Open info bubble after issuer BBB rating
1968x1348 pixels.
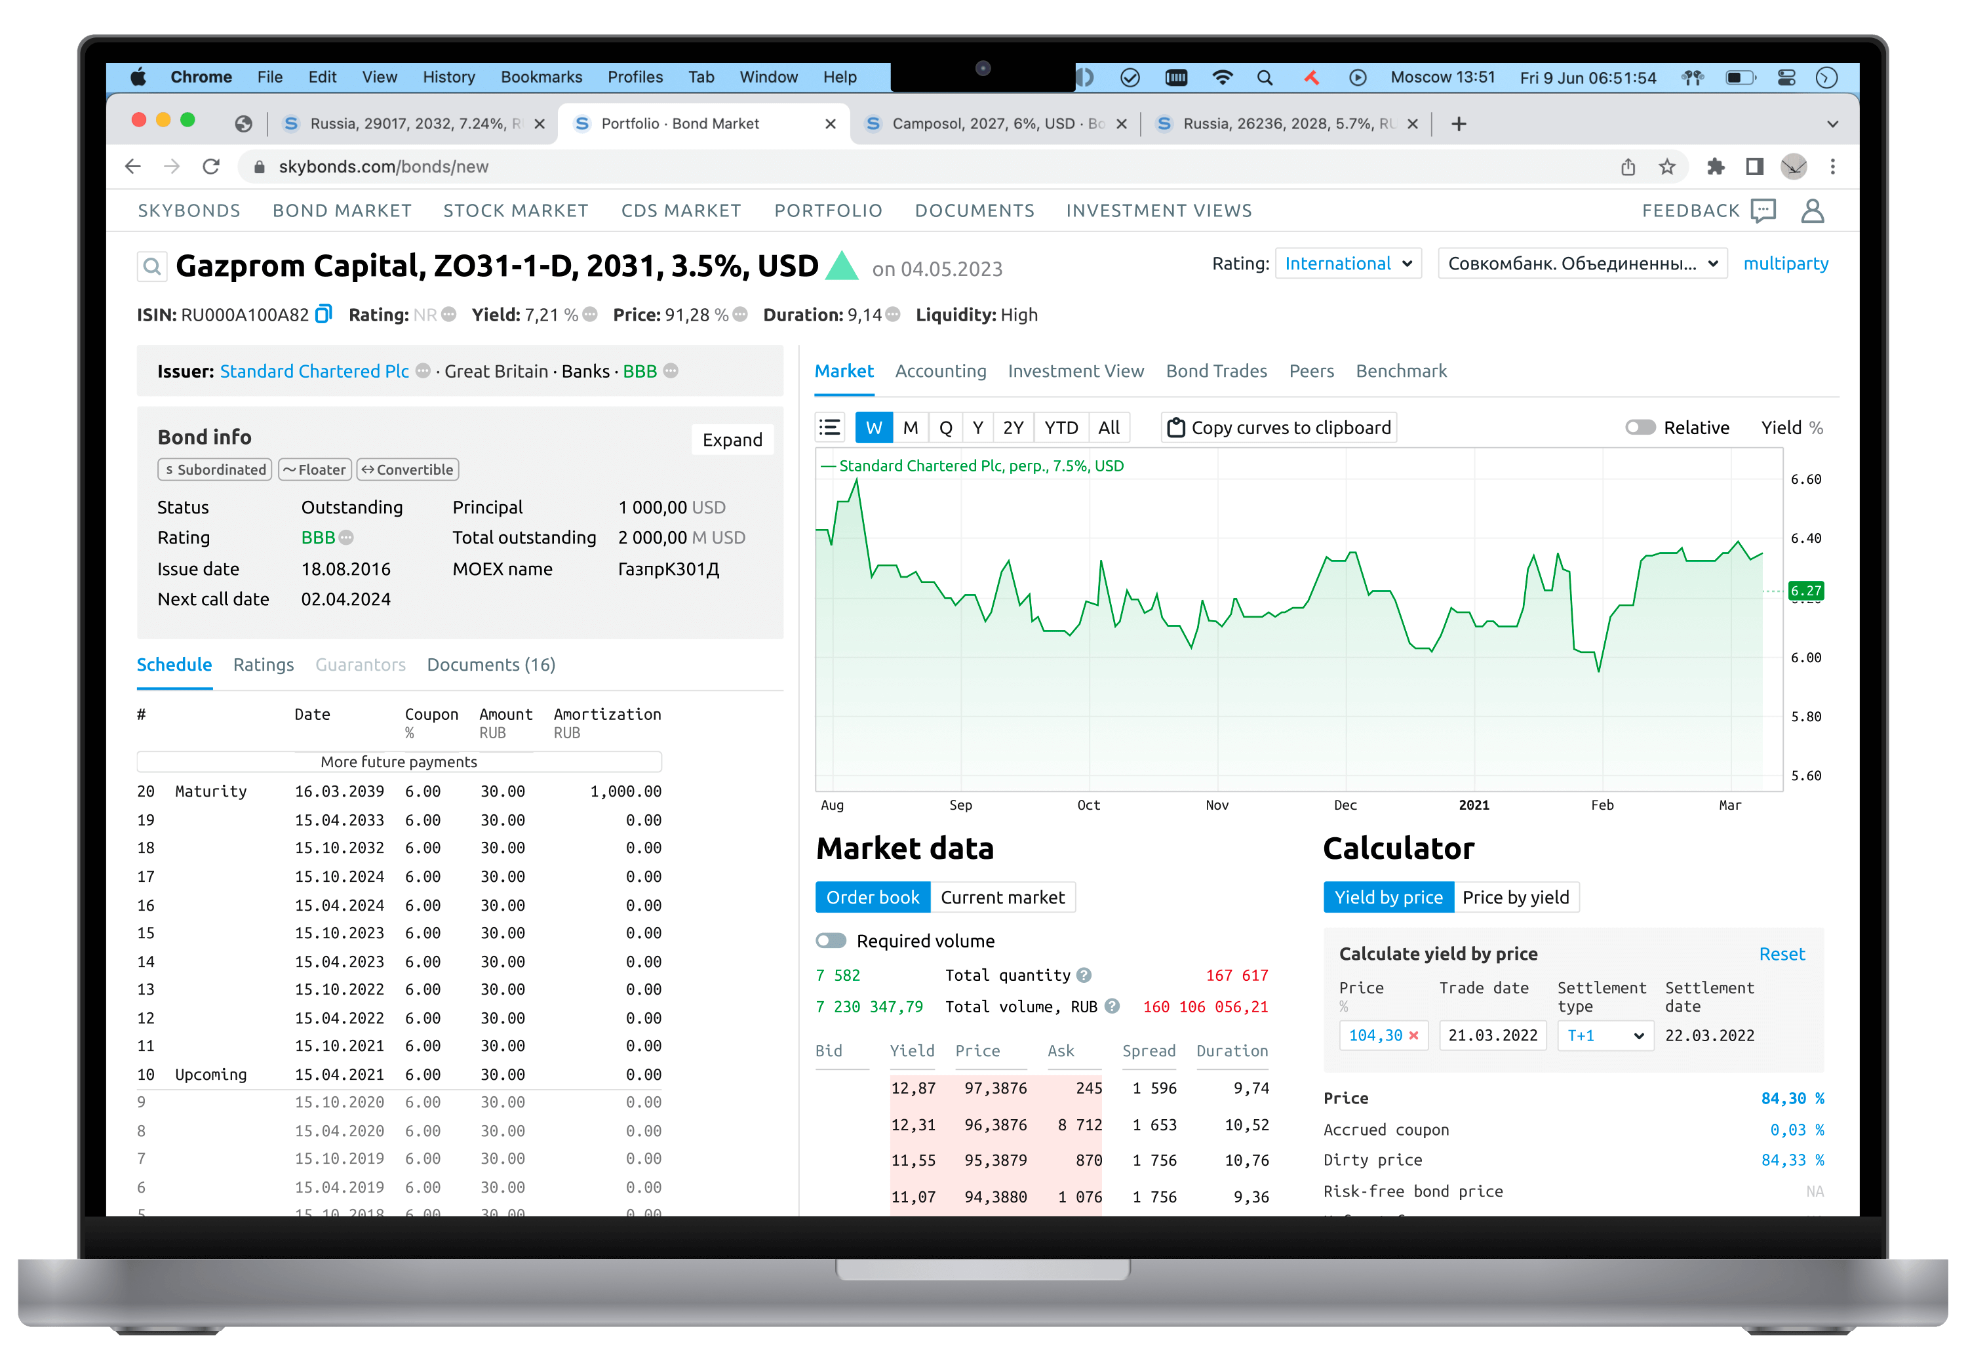point(671,371)
